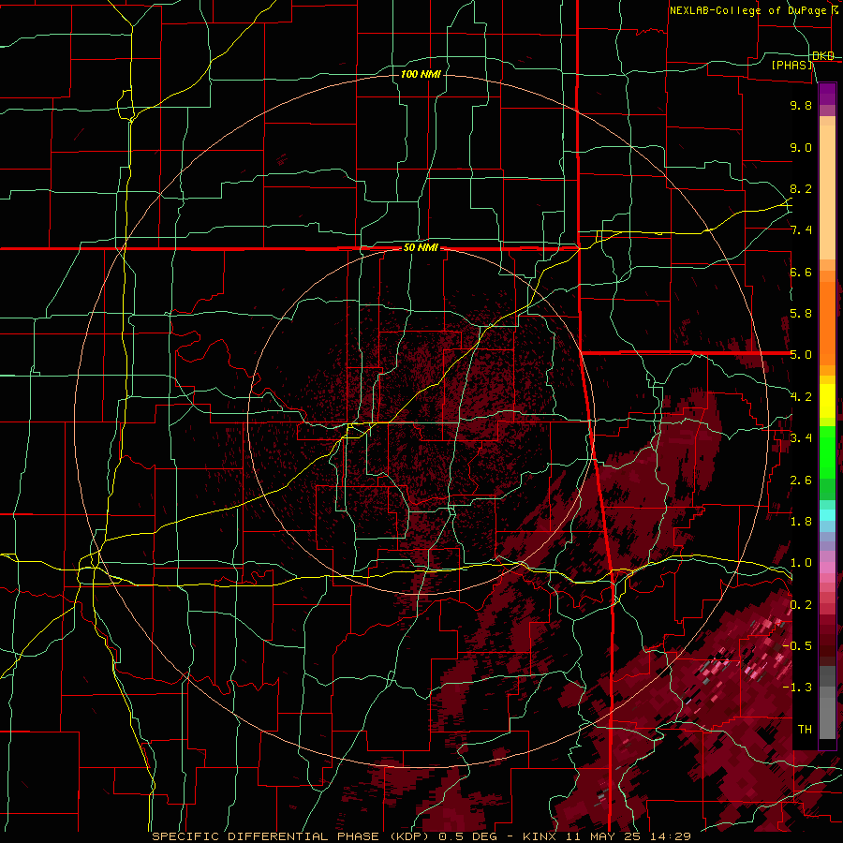Image resolution: width=843 pixels, height=843 pixels.
Task: Click the TH label on the color scale
Action: (805, 730)
